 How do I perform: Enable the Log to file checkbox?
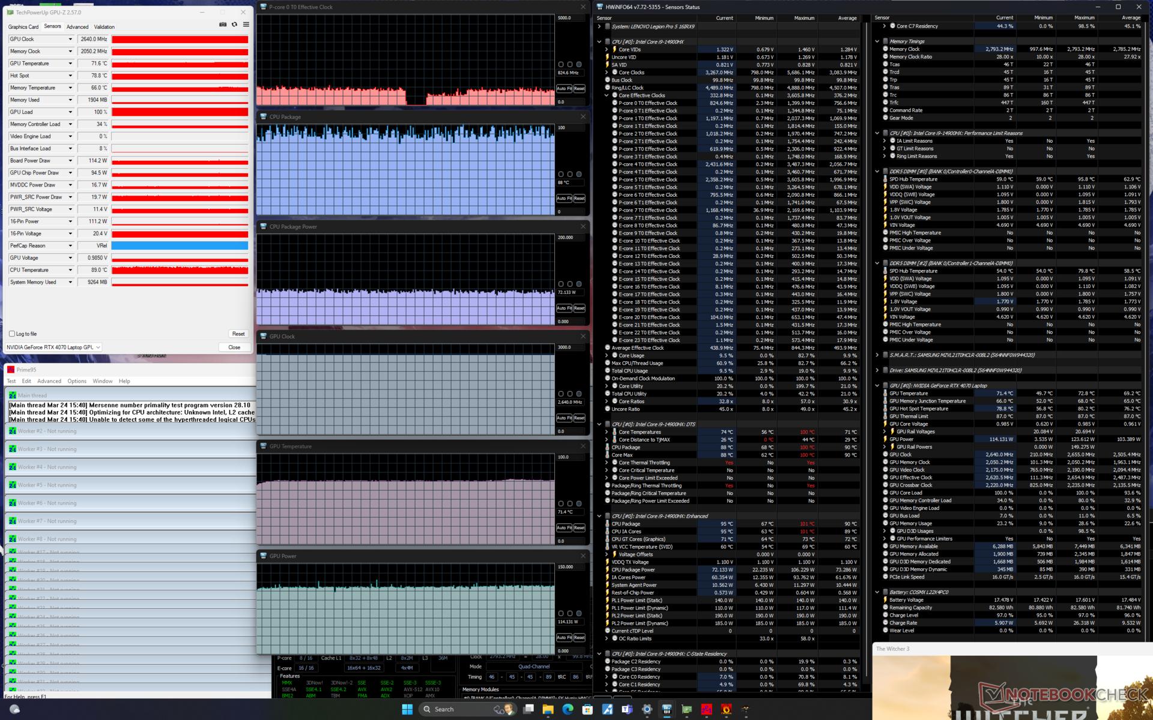[12, 334]
